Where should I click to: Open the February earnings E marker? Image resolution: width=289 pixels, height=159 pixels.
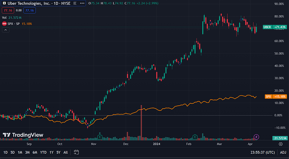tap(195, 137)
